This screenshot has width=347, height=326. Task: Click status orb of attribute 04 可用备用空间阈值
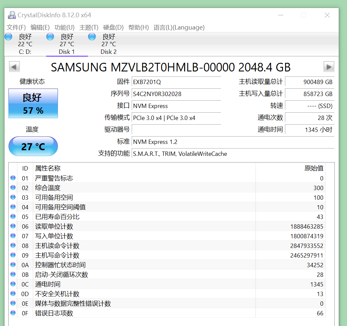point(13,207)
